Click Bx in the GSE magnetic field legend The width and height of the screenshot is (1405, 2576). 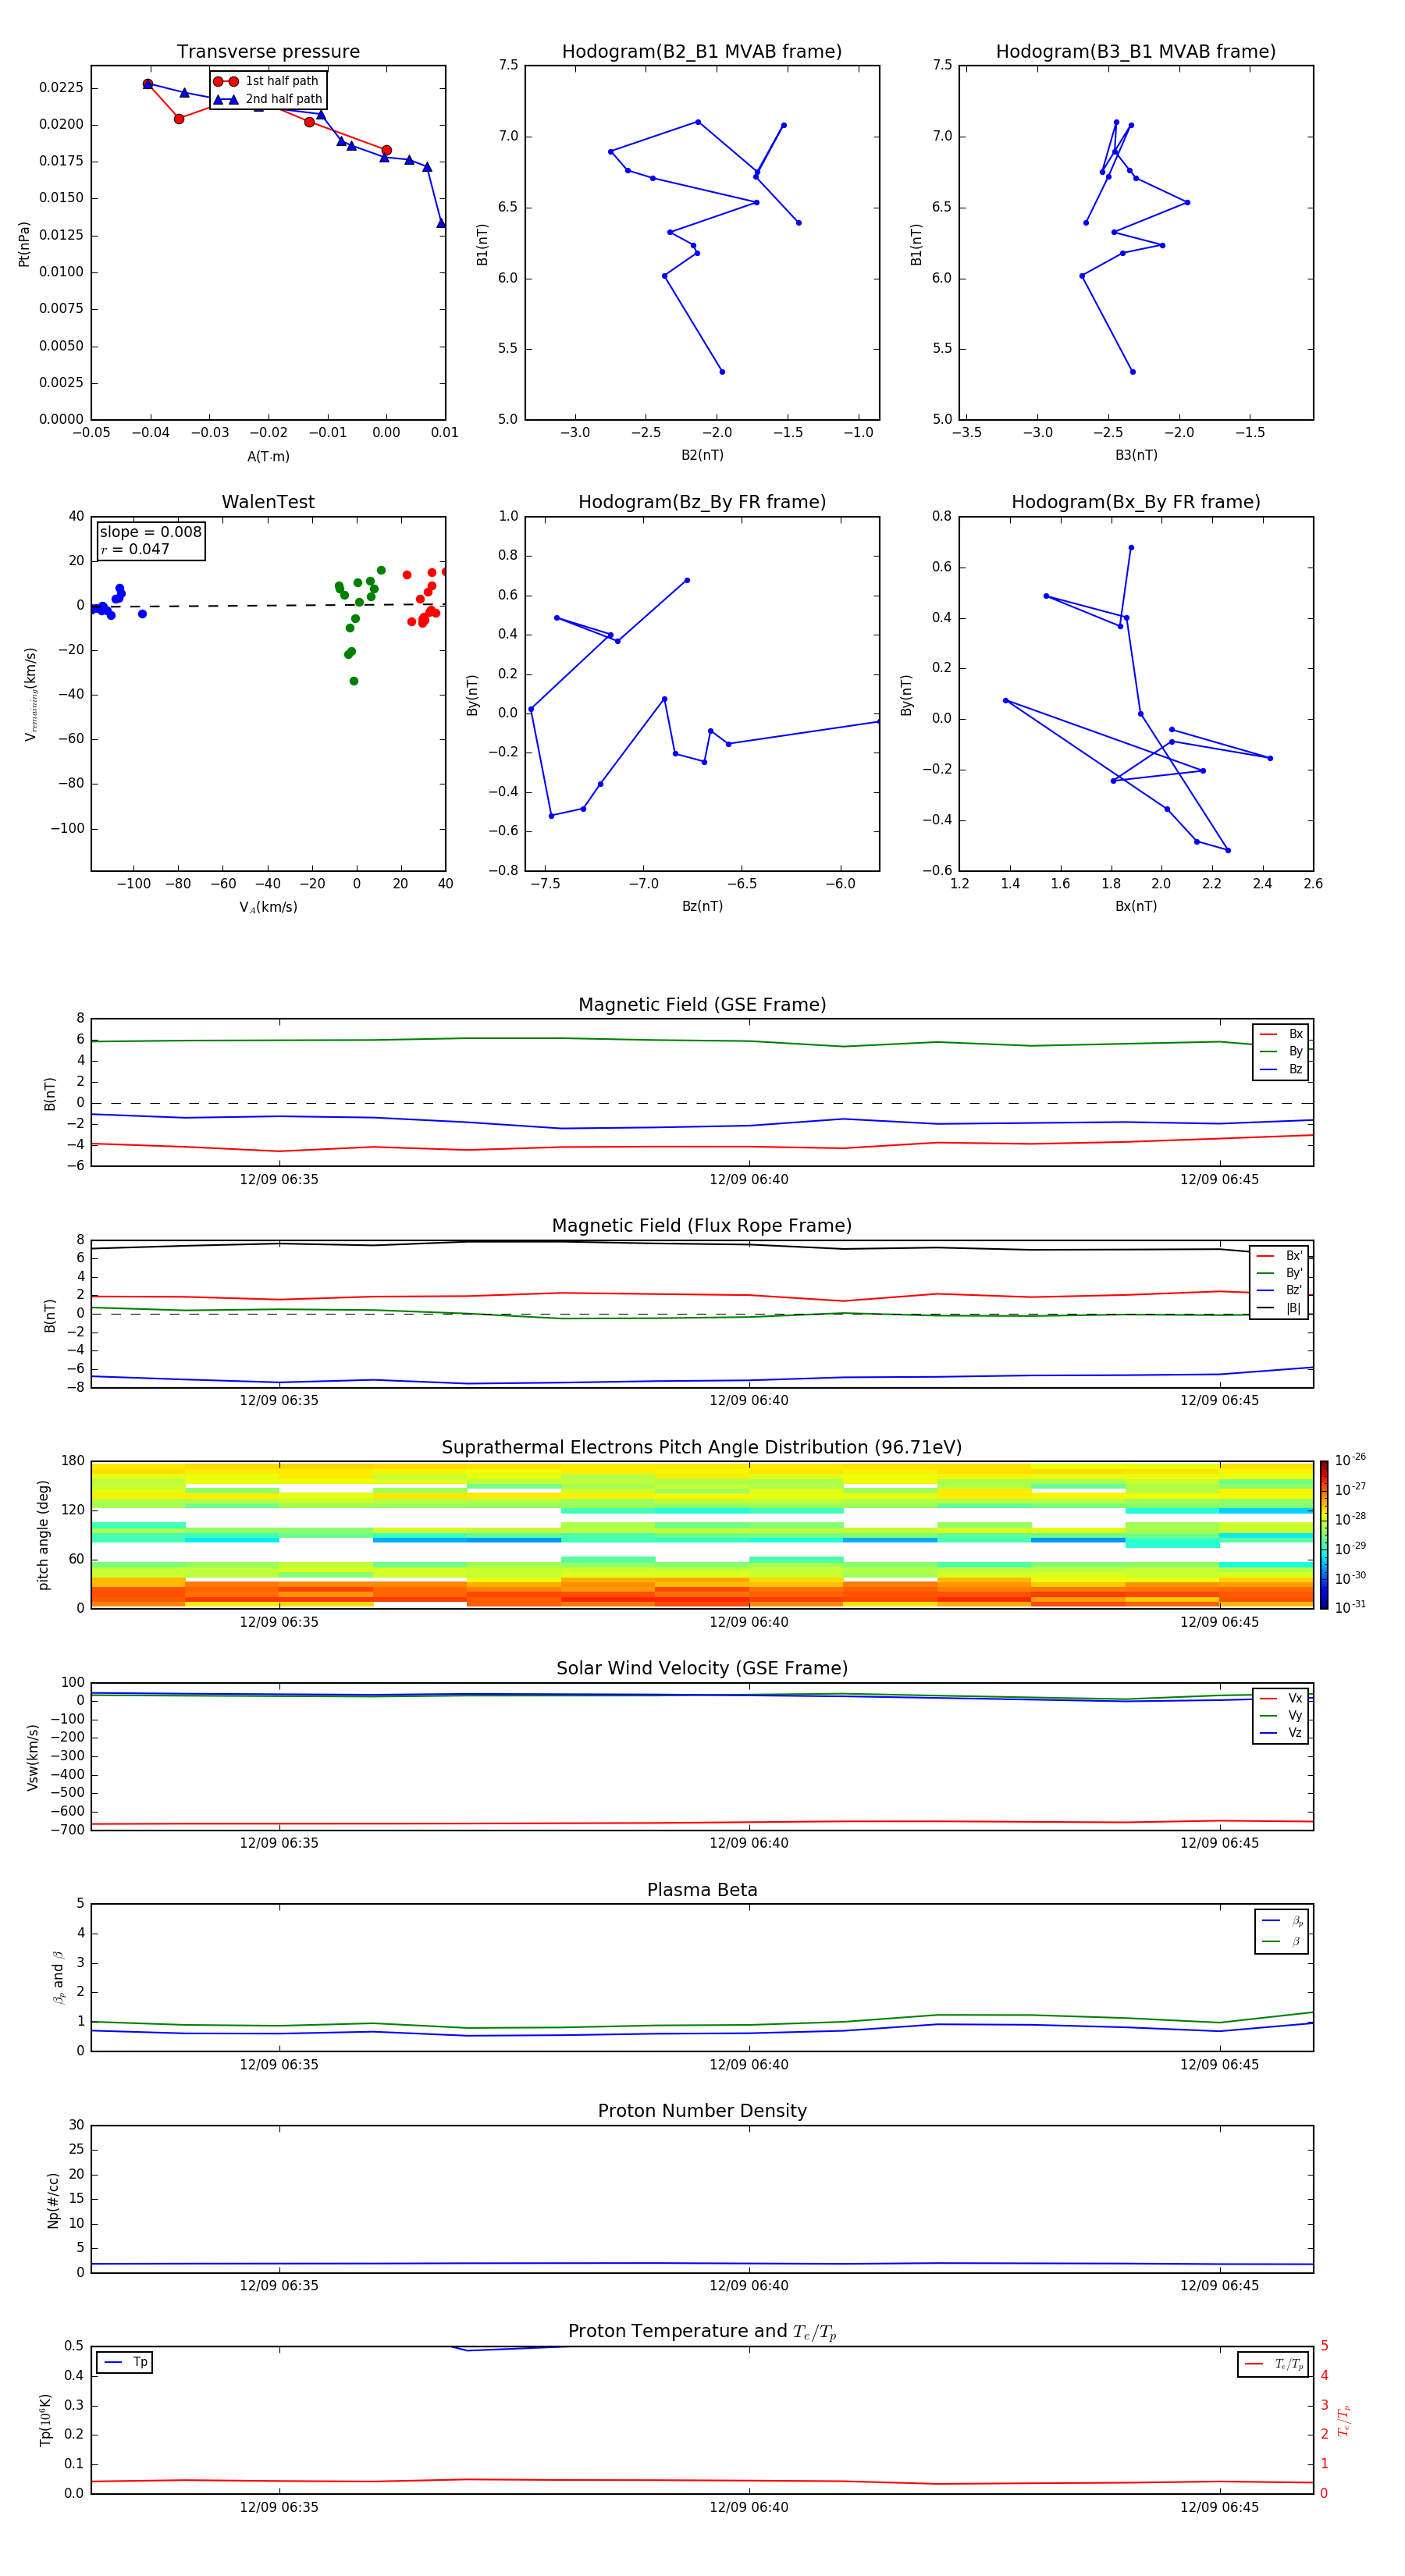1281,1034
